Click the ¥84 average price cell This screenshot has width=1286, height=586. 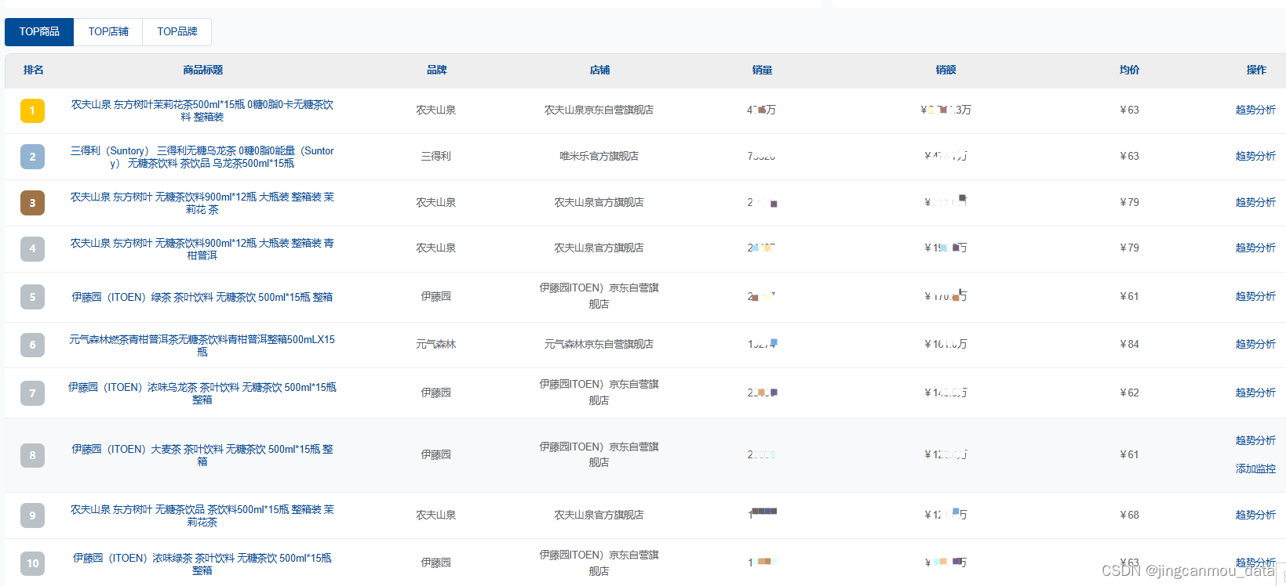click(x=1129, y=345)
